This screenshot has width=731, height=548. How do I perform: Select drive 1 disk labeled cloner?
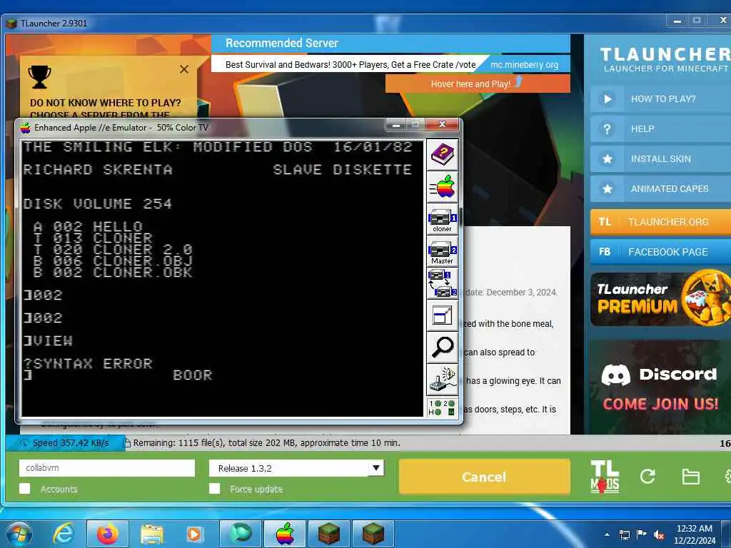pos(442,220)
